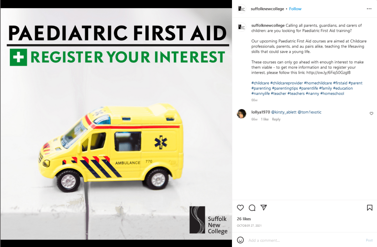Image resolution: width=377 pixels, height=247 pixels.
Task: Open suffolknewcollege avatar beside caption
Action: pyautogui.click(x=242, y=27)
